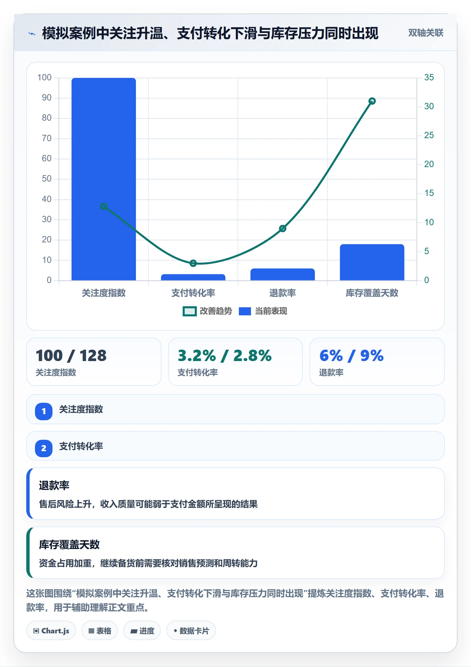The height and width of the screenshot is (667, 471).
Task: Click the 退款率 x-axis label
Action: tap(283, 293)
